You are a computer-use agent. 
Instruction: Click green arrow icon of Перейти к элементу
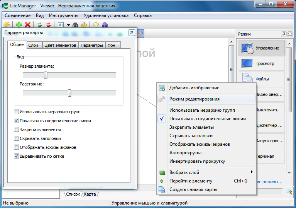coord(162,181)
